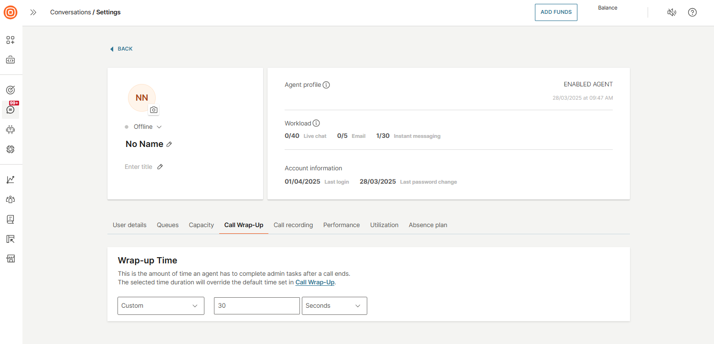This screenshot has height=344, width=714.
Task: Open the add apps grid icon in sidebar
Action: pos(11,40)
